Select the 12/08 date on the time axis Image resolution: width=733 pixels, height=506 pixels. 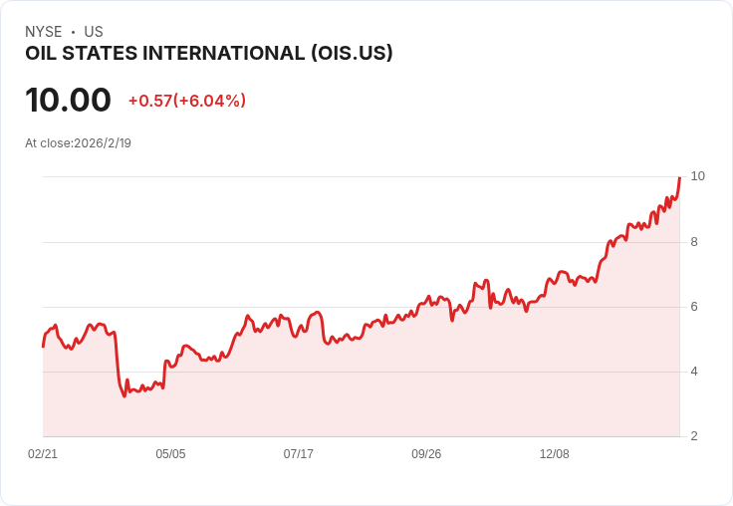pyautogui.click(x=555, y=454)
